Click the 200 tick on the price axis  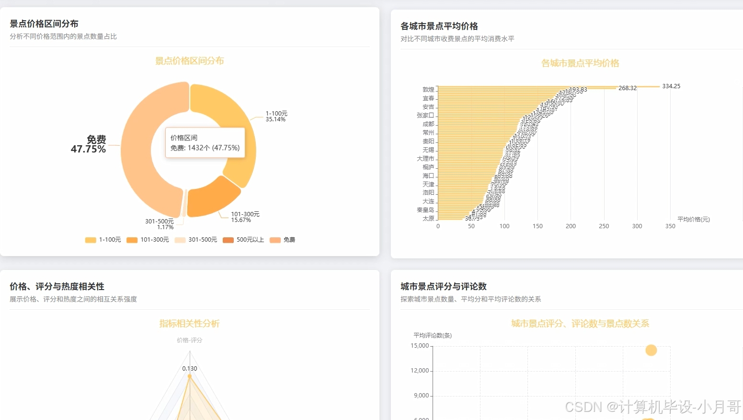[571, 226]
